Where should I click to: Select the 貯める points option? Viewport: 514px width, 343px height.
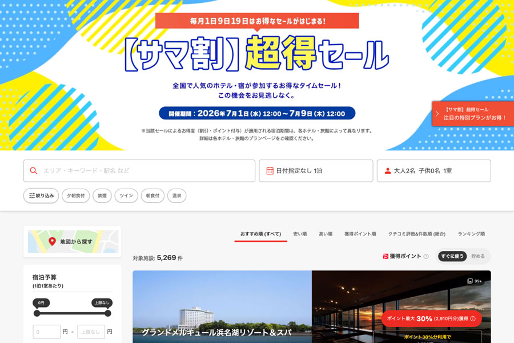coord(478,256)
